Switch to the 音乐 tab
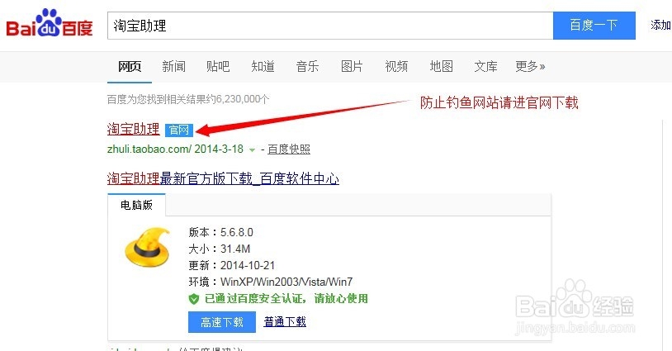 (307, 66)
